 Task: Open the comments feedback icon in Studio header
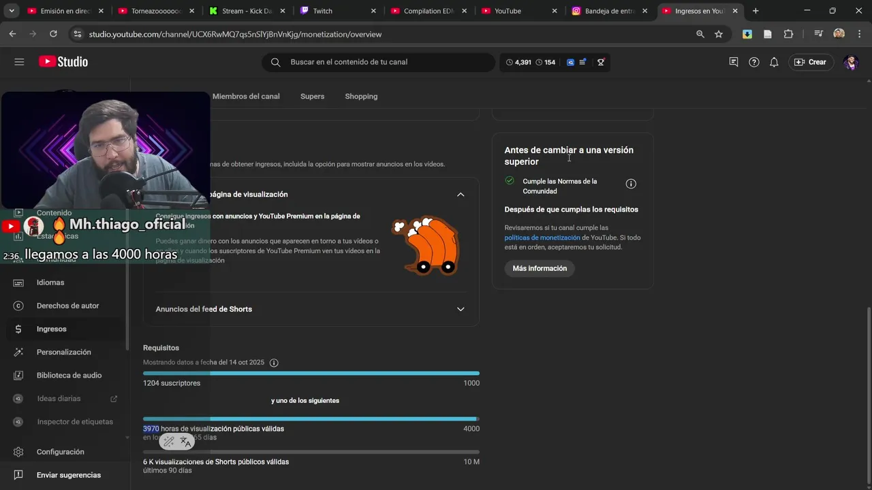click(x=734, y=62)
